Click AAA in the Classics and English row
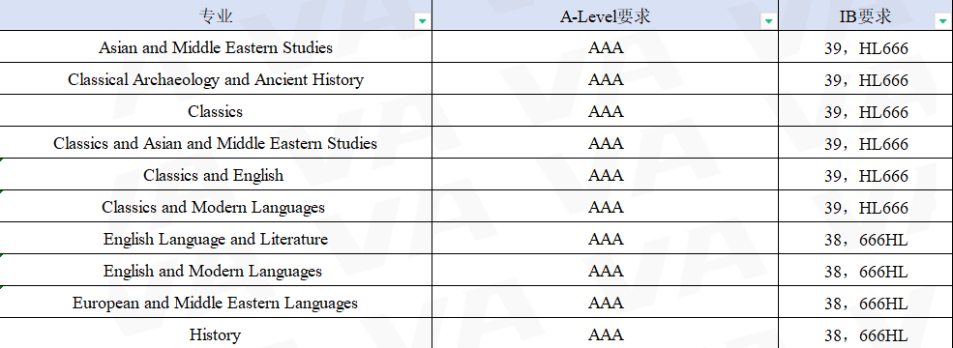The height and width of the screenshot is (348, 953). 606,175
